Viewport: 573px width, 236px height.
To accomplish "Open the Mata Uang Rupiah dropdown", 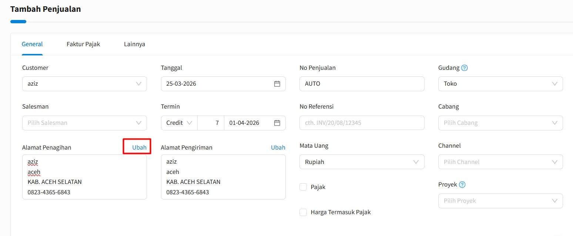I will pyautogui.click(x=362, y=162).
